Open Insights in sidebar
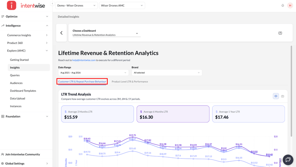The image size is (296, 167). [29, 67]
